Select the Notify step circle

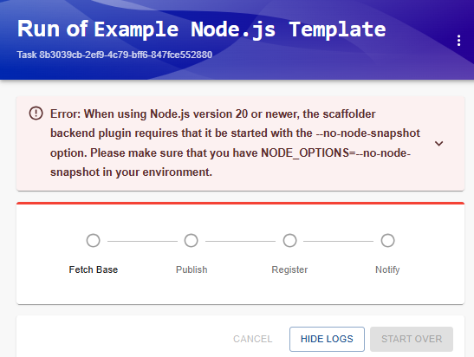pyautogui.click(x=387, y=241)
